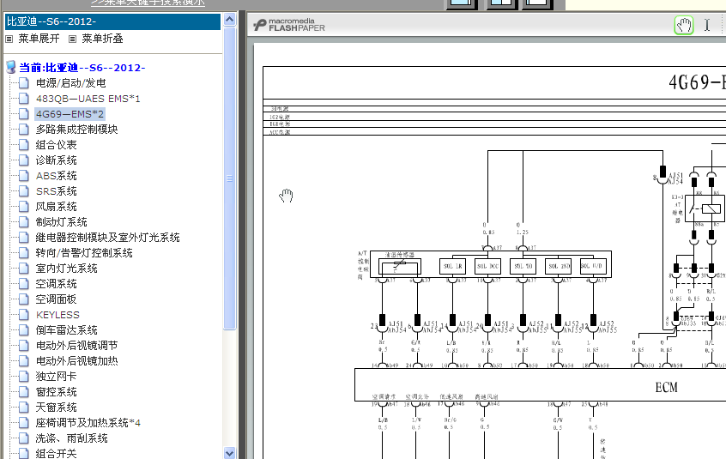This screenshot has width=726, height=459.
Task: Click the page icon of SRS系统
Action: click(x=24, y=190)
